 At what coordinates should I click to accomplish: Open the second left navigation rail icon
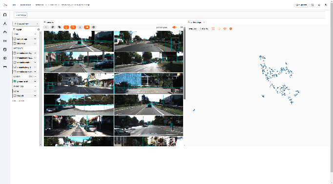pos(5,23)
